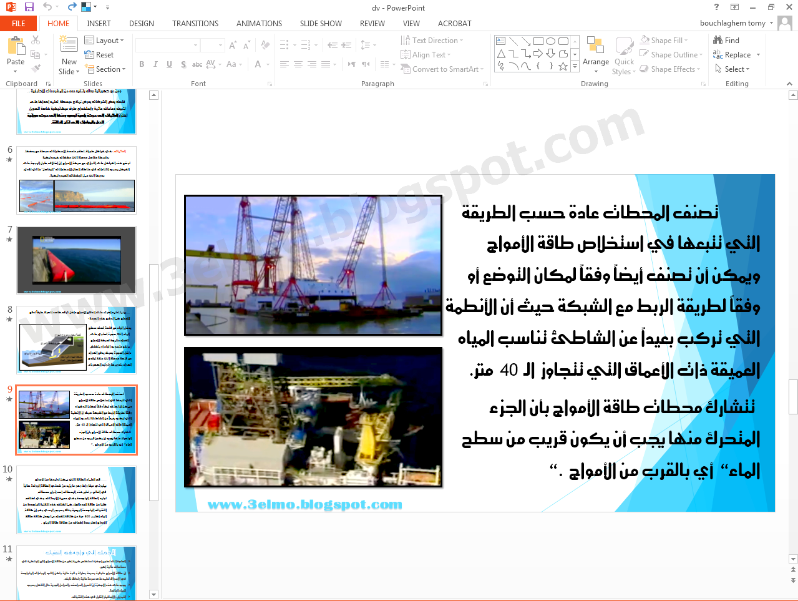Align text left
The width and height of the screenshot is (798, 601).
[285, 64]
